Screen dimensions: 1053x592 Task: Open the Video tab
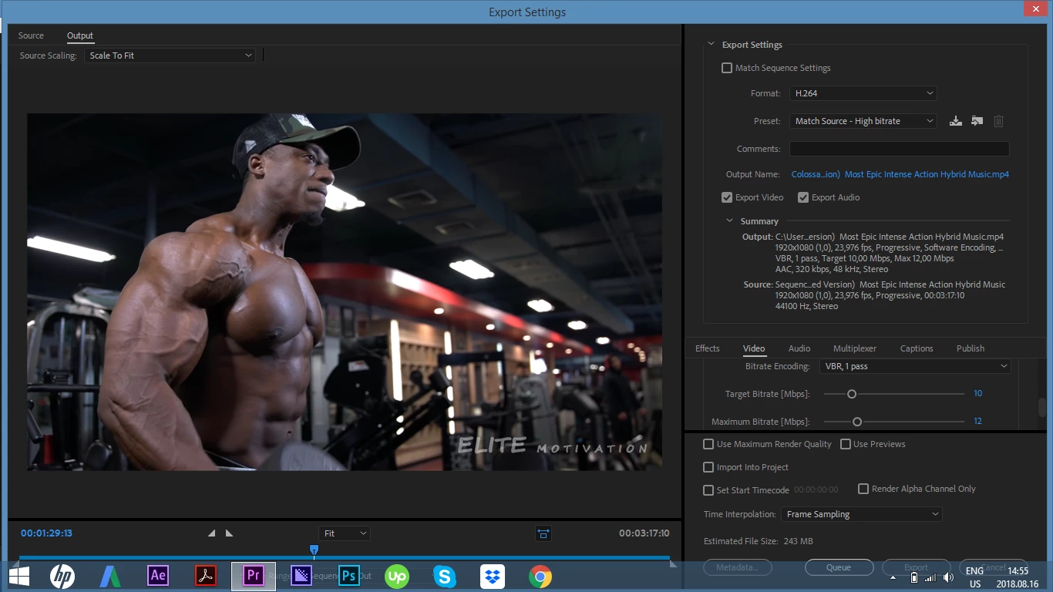tap(754, 348)
